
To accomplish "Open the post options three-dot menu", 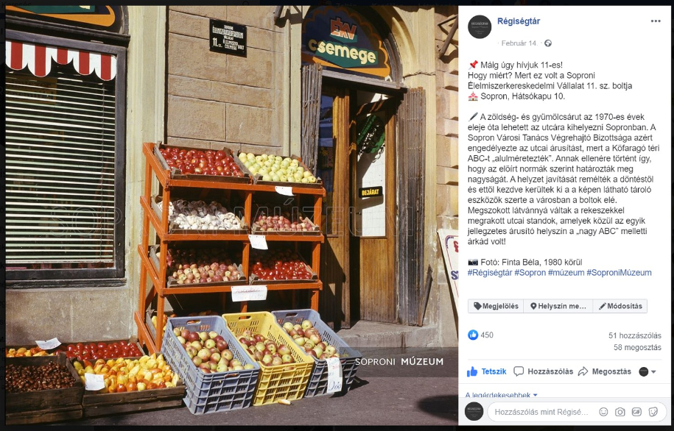I will pos(655,21).
